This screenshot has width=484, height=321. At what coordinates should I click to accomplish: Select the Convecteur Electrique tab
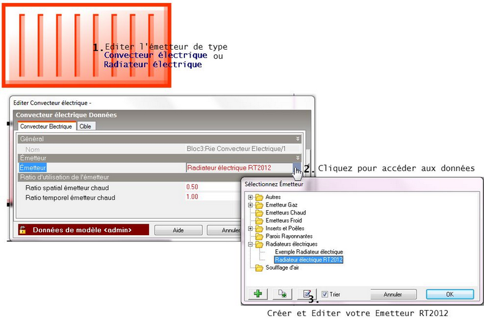(46, 126)
